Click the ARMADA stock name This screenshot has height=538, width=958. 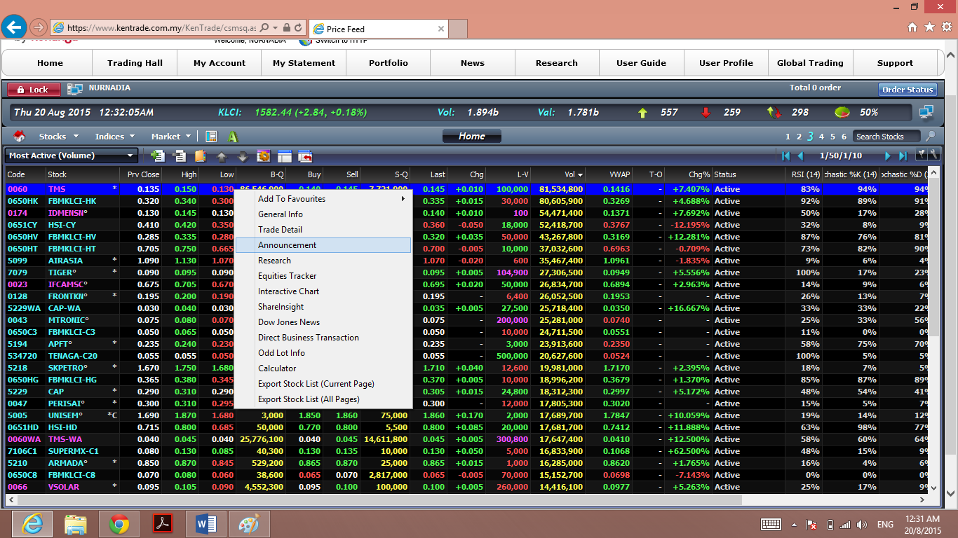67,463
